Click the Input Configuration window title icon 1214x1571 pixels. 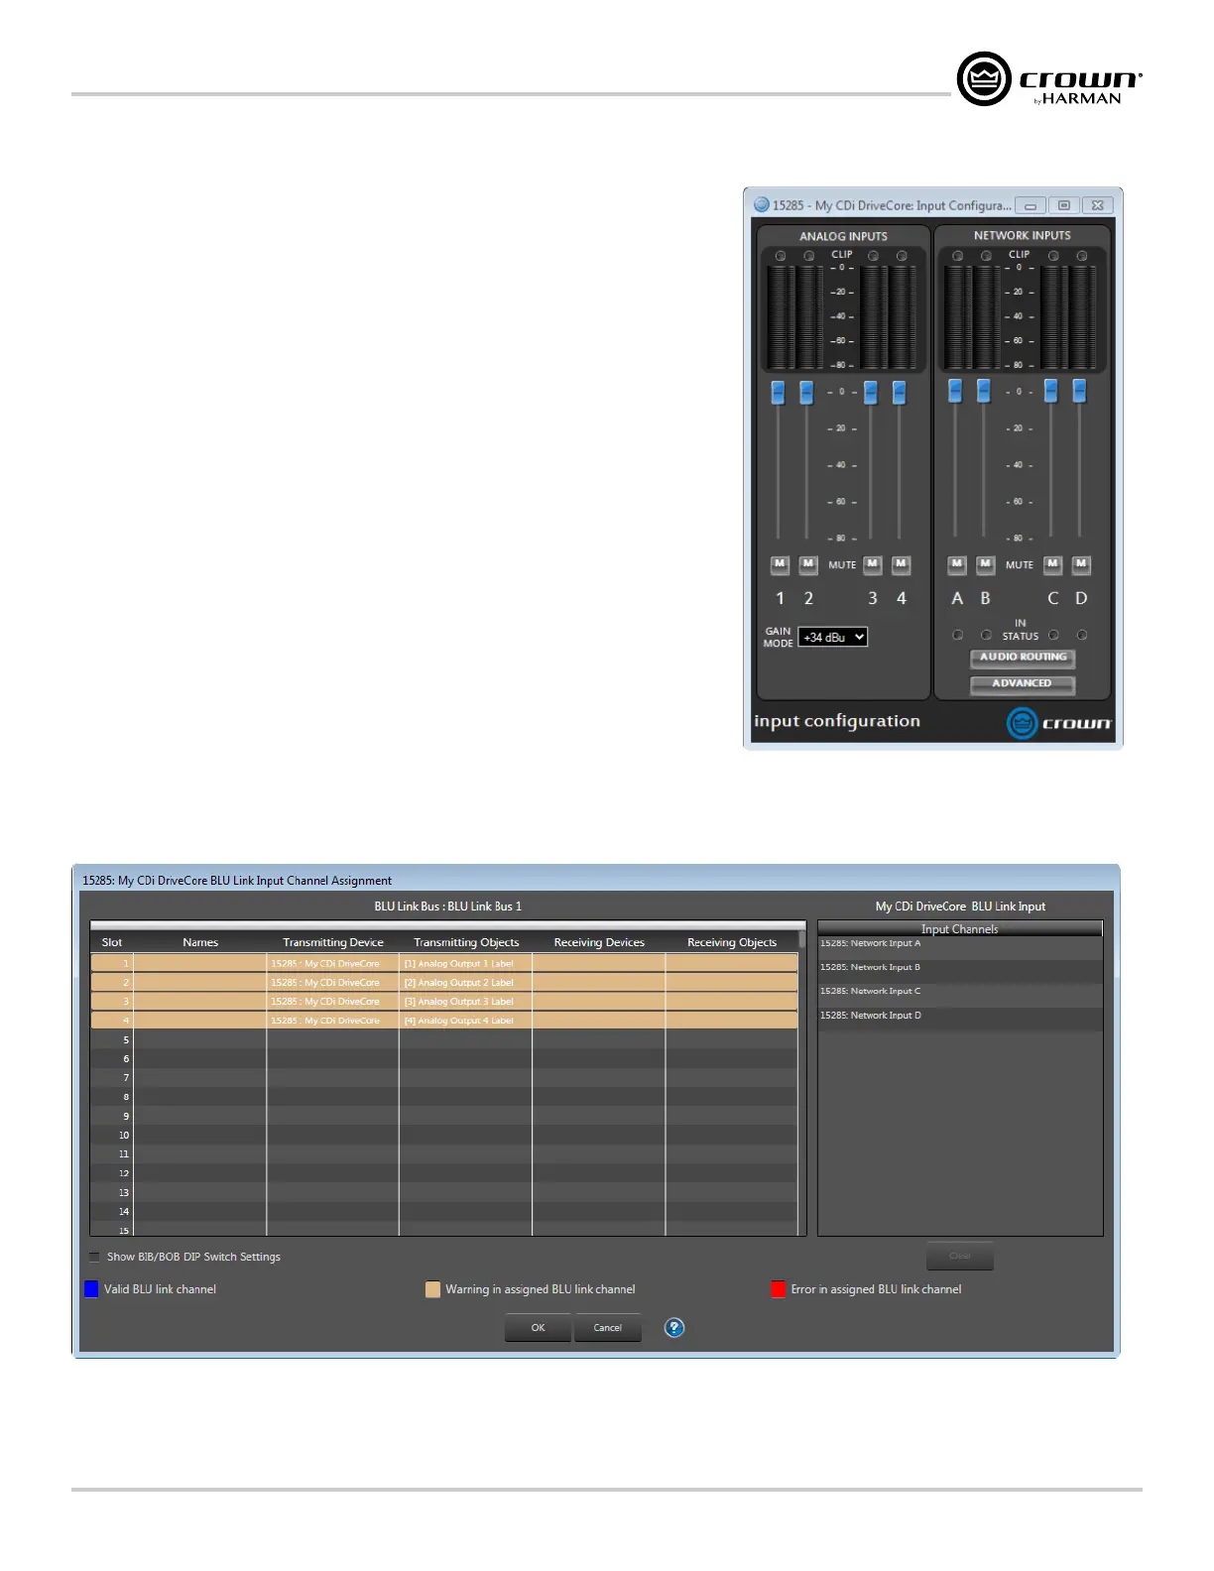[762, 204]
